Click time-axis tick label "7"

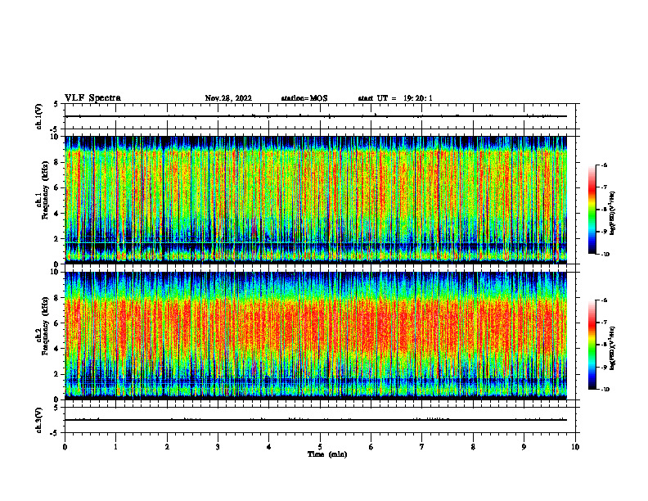(422, 447)
